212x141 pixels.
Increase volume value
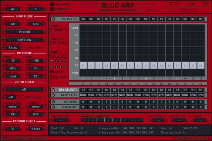tap(207, 120)
